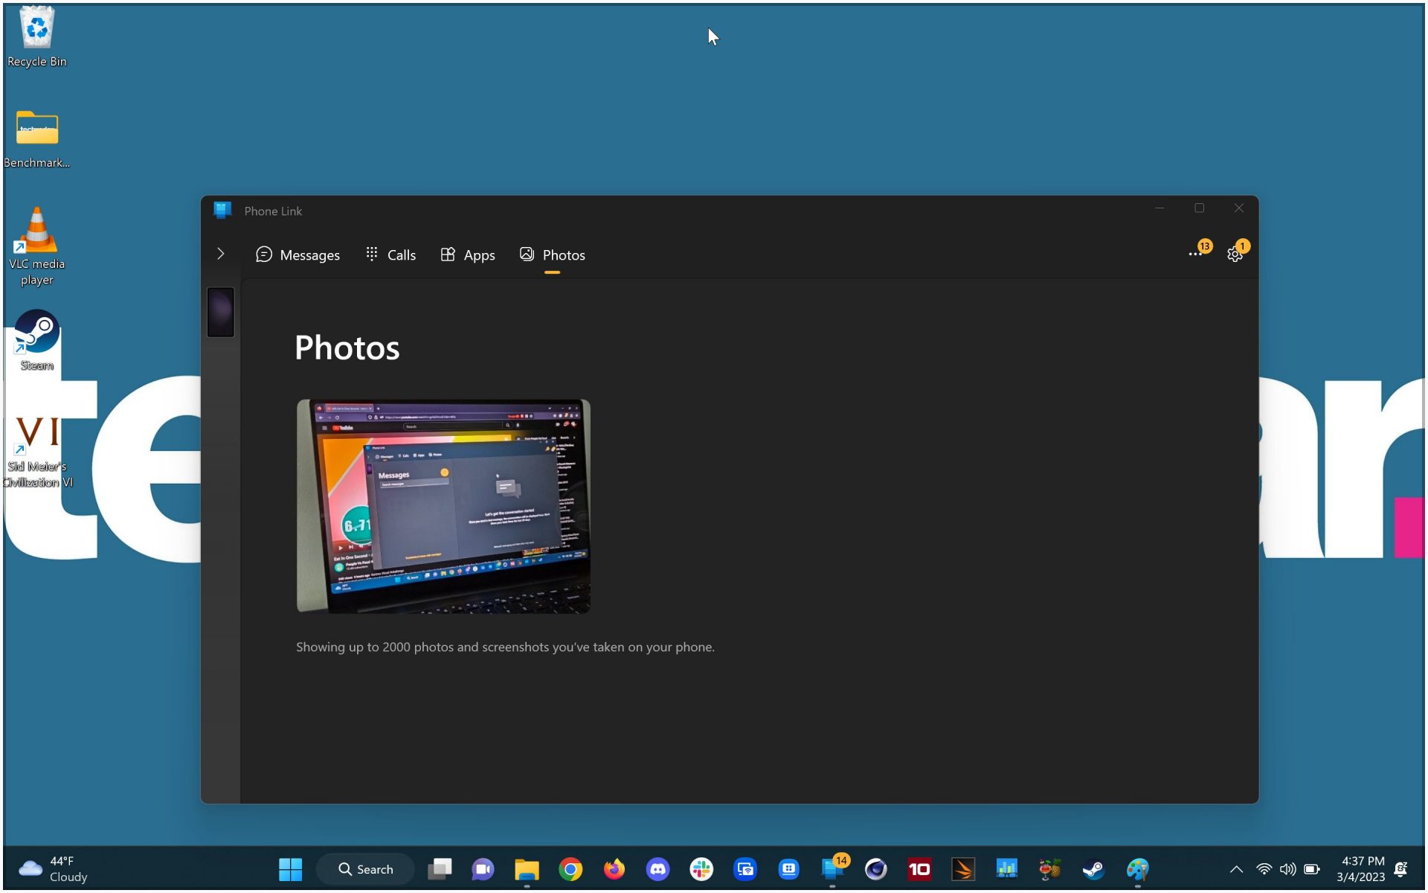The height and width of the screenshot is (893, 1428).
Task: Launch Steam from the desktop
Action: coord(36,340)
